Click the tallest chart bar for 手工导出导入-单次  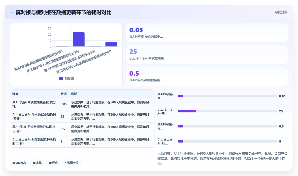pos(79,39)
